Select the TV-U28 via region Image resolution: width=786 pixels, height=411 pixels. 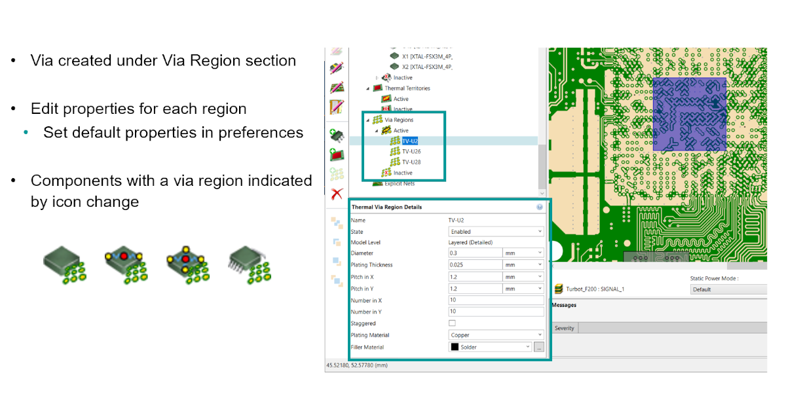click(411, 162)
